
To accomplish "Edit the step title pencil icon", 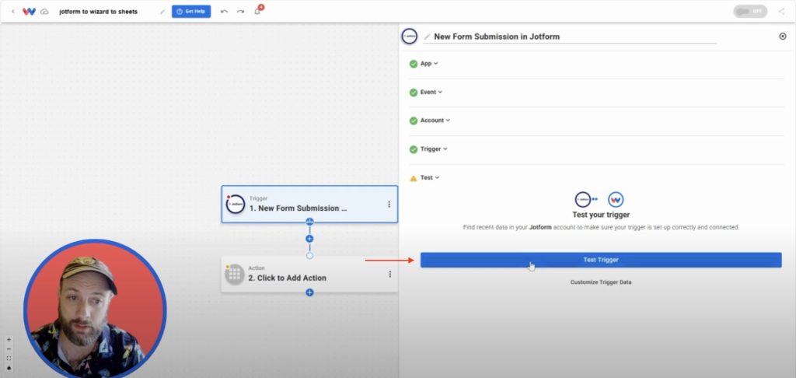I will click(x=427, y=37).
